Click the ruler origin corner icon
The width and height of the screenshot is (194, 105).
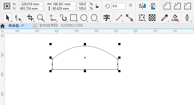[2, 31]
